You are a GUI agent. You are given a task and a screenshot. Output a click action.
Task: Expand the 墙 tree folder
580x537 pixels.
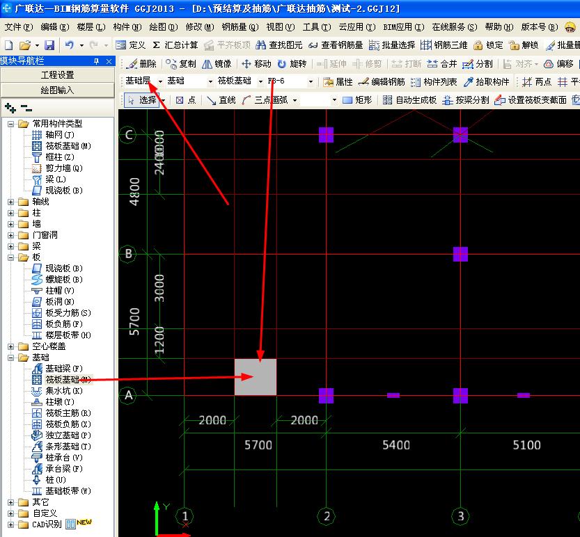point(10,224)
